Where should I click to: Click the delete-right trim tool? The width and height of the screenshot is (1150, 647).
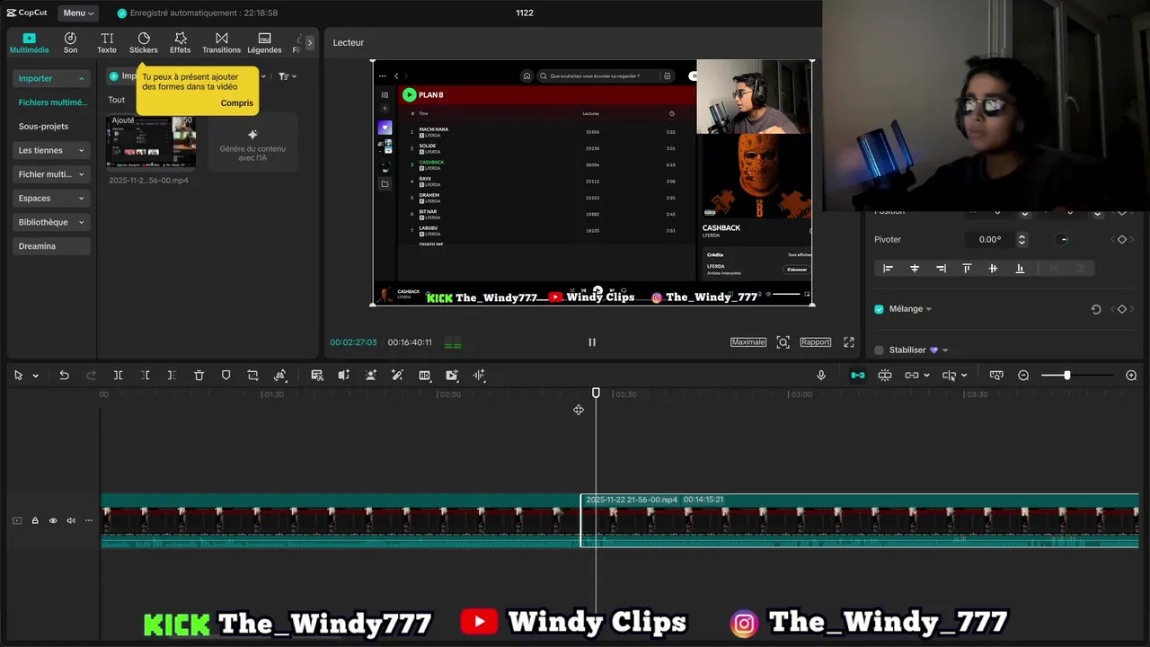[x=172, y=376]
